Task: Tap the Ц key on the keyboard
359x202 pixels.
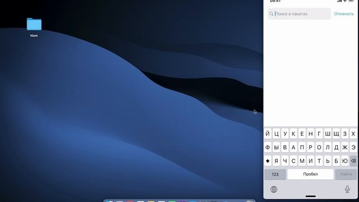Action: (277, 134)
